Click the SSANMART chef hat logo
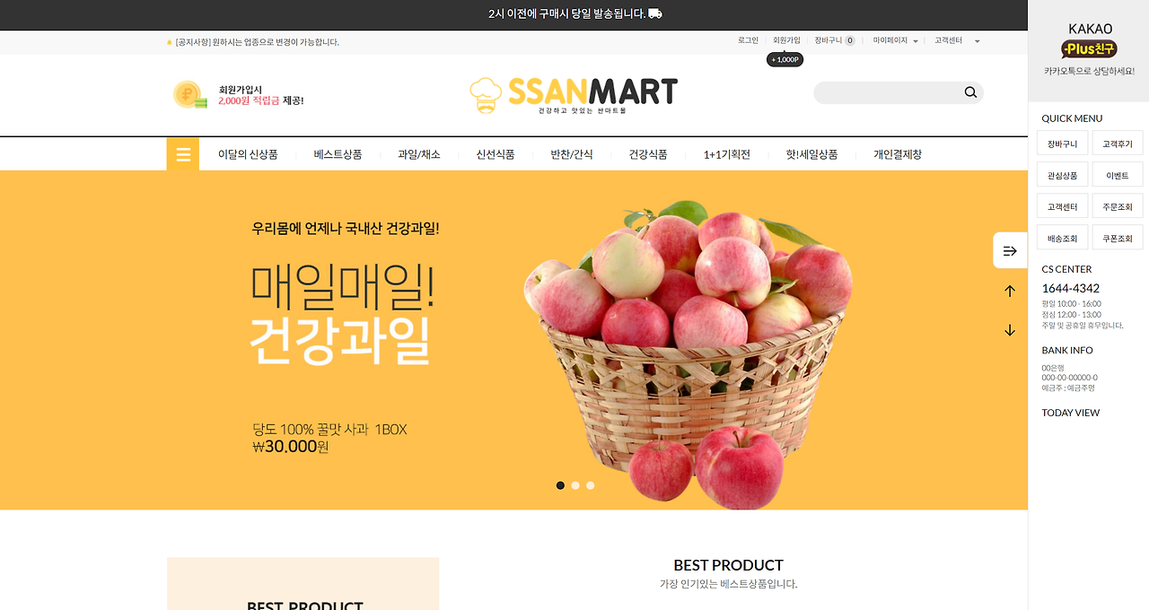 [487, 95]
